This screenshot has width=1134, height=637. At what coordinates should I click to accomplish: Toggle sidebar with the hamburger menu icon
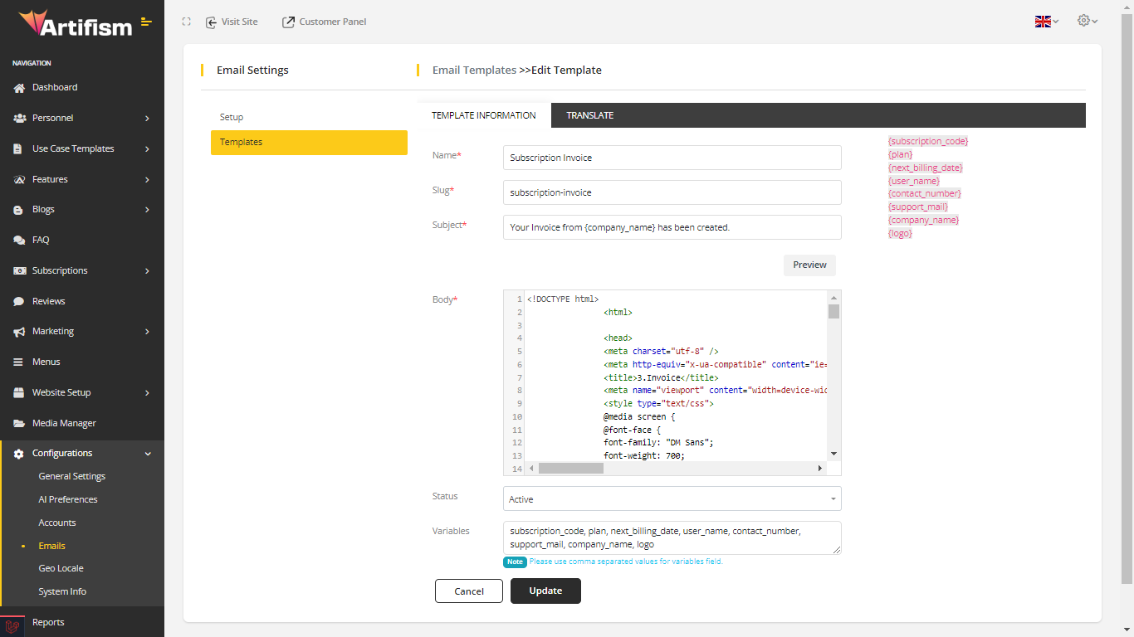(x=146, y=22)
